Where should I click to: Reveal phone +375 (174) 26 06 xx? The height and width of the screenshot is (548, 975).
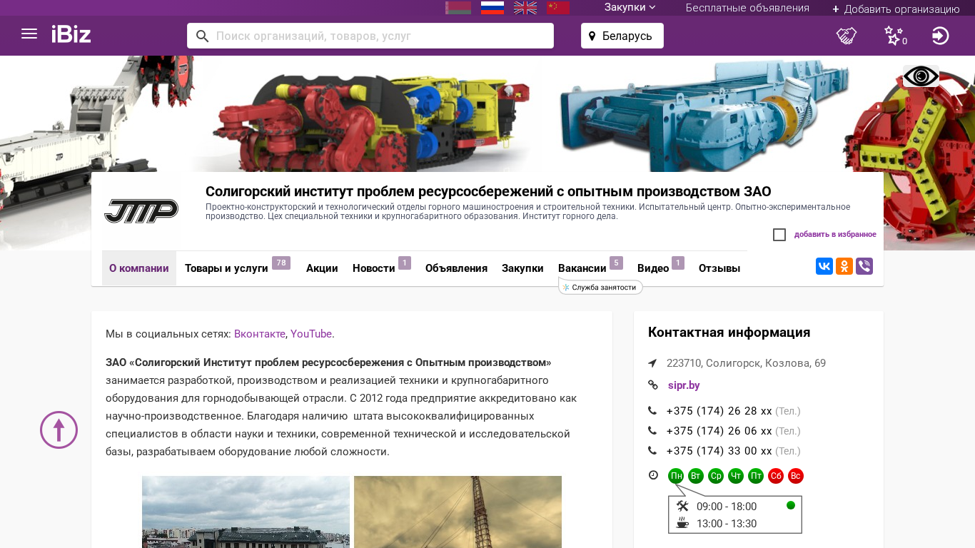(719, 431)
